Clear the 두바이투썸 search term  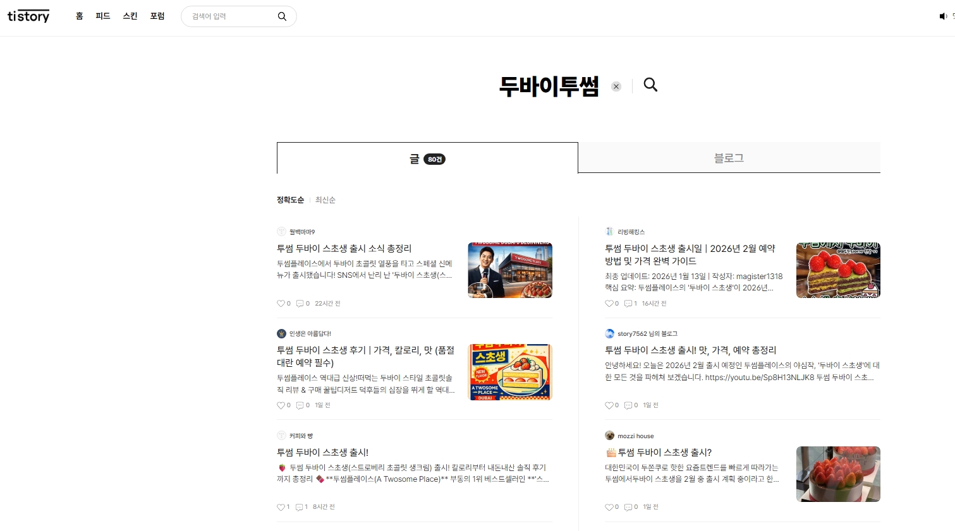pyautogui.click(x=616, y=87)
